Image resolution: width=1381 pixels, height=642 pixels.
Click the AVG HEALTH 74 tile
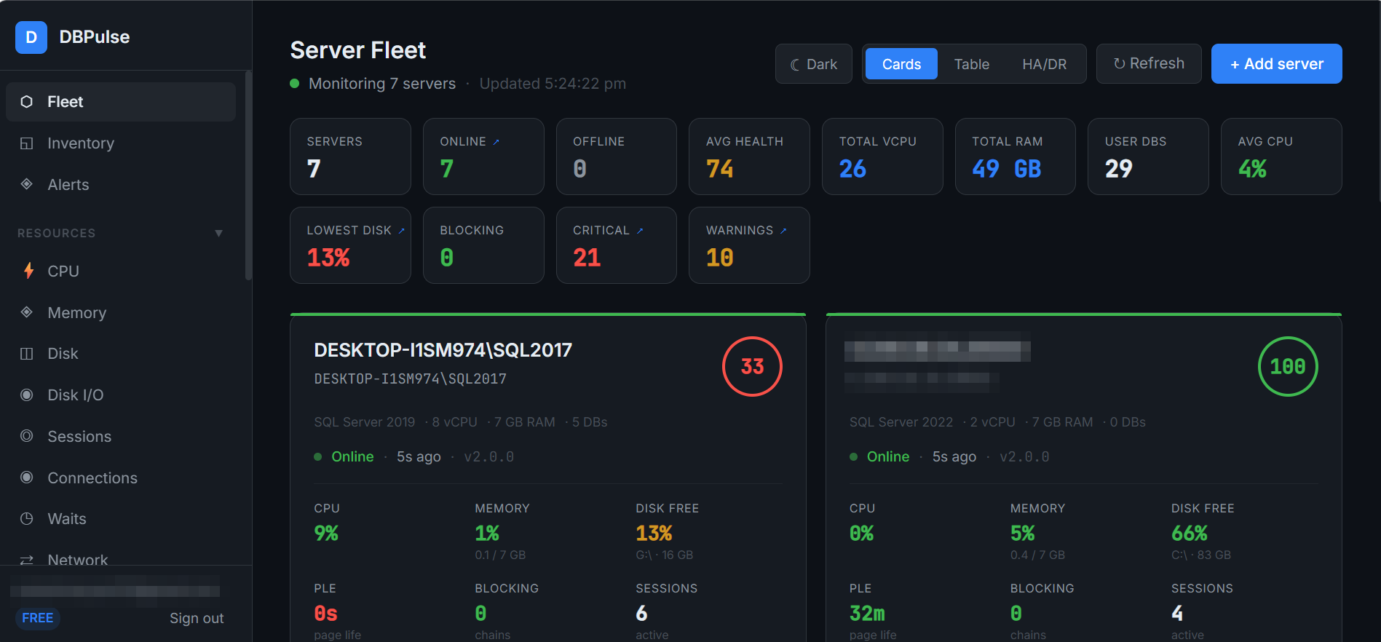tap(749, 156)
